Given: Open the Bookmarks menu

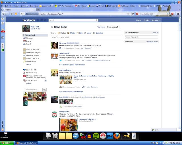Looking at the screenshot, I should click(24, 6).
